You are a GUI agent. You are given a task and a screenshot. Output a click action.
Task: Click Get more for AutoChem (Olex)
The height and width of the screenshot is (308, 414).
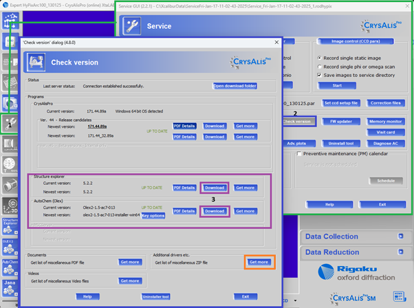tap(246, 211)
